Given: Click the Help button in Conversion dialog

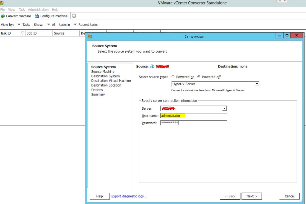Looking at the screenshot, I should 100,196.
